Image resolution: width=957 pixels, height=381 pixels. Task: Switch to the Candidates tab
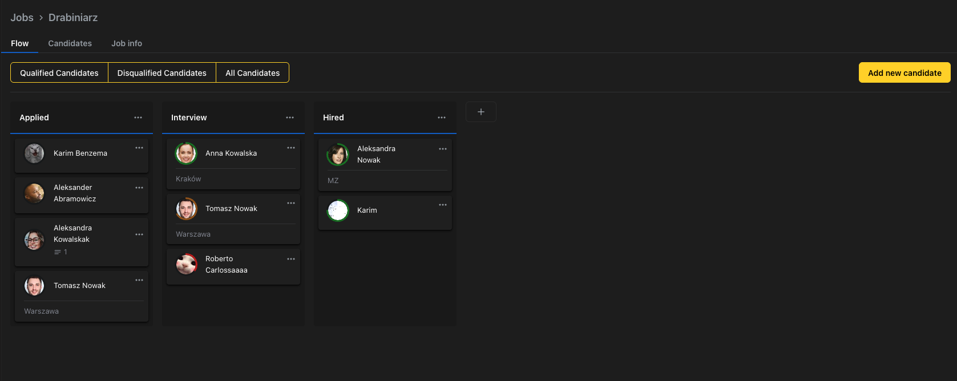pyautogui.click(x=70, y=43)
